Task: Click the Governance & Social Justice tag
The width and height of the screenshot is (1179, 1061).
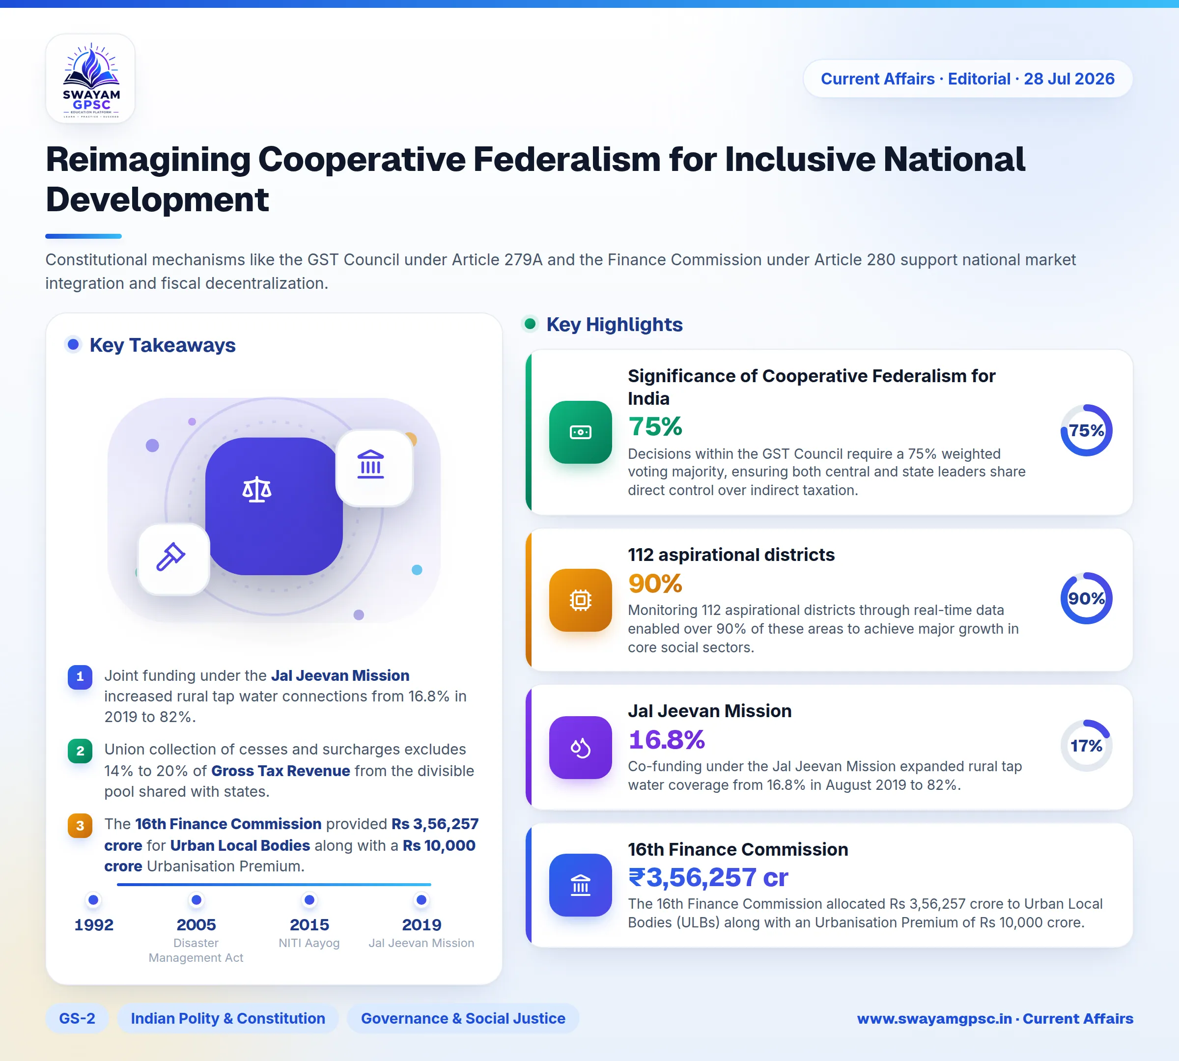Action: 463,1018
